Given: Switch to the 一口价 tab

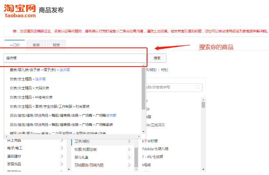Looking at the screenshot, I should coord(15,45).
